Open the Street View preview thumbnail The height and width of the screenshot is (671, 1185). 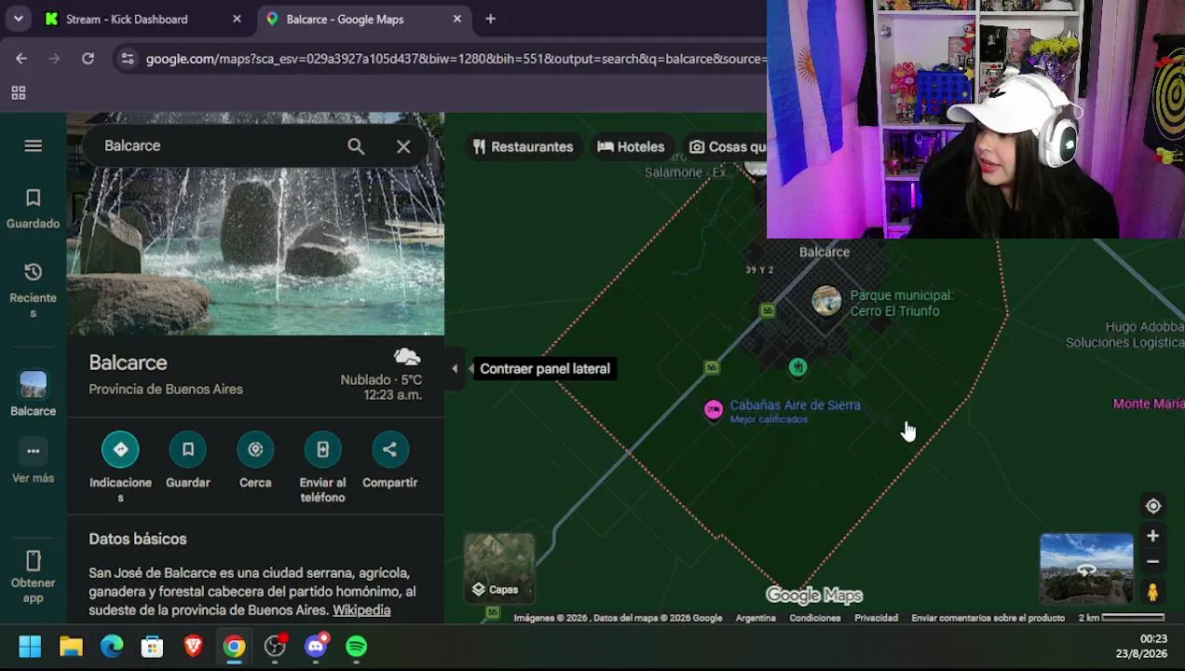[x=1086, y=568]
